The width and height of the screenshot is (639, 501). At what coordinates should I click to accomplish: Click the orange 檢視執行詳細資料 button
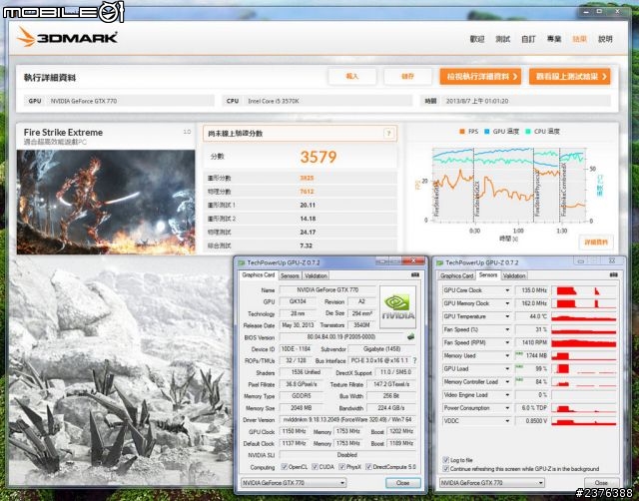point(480,76)
